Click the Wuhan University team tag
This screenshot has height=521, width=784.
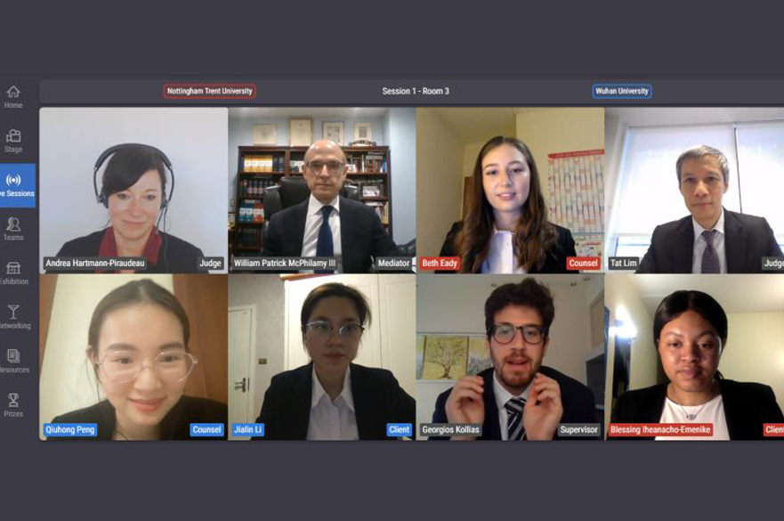point(622,91)
